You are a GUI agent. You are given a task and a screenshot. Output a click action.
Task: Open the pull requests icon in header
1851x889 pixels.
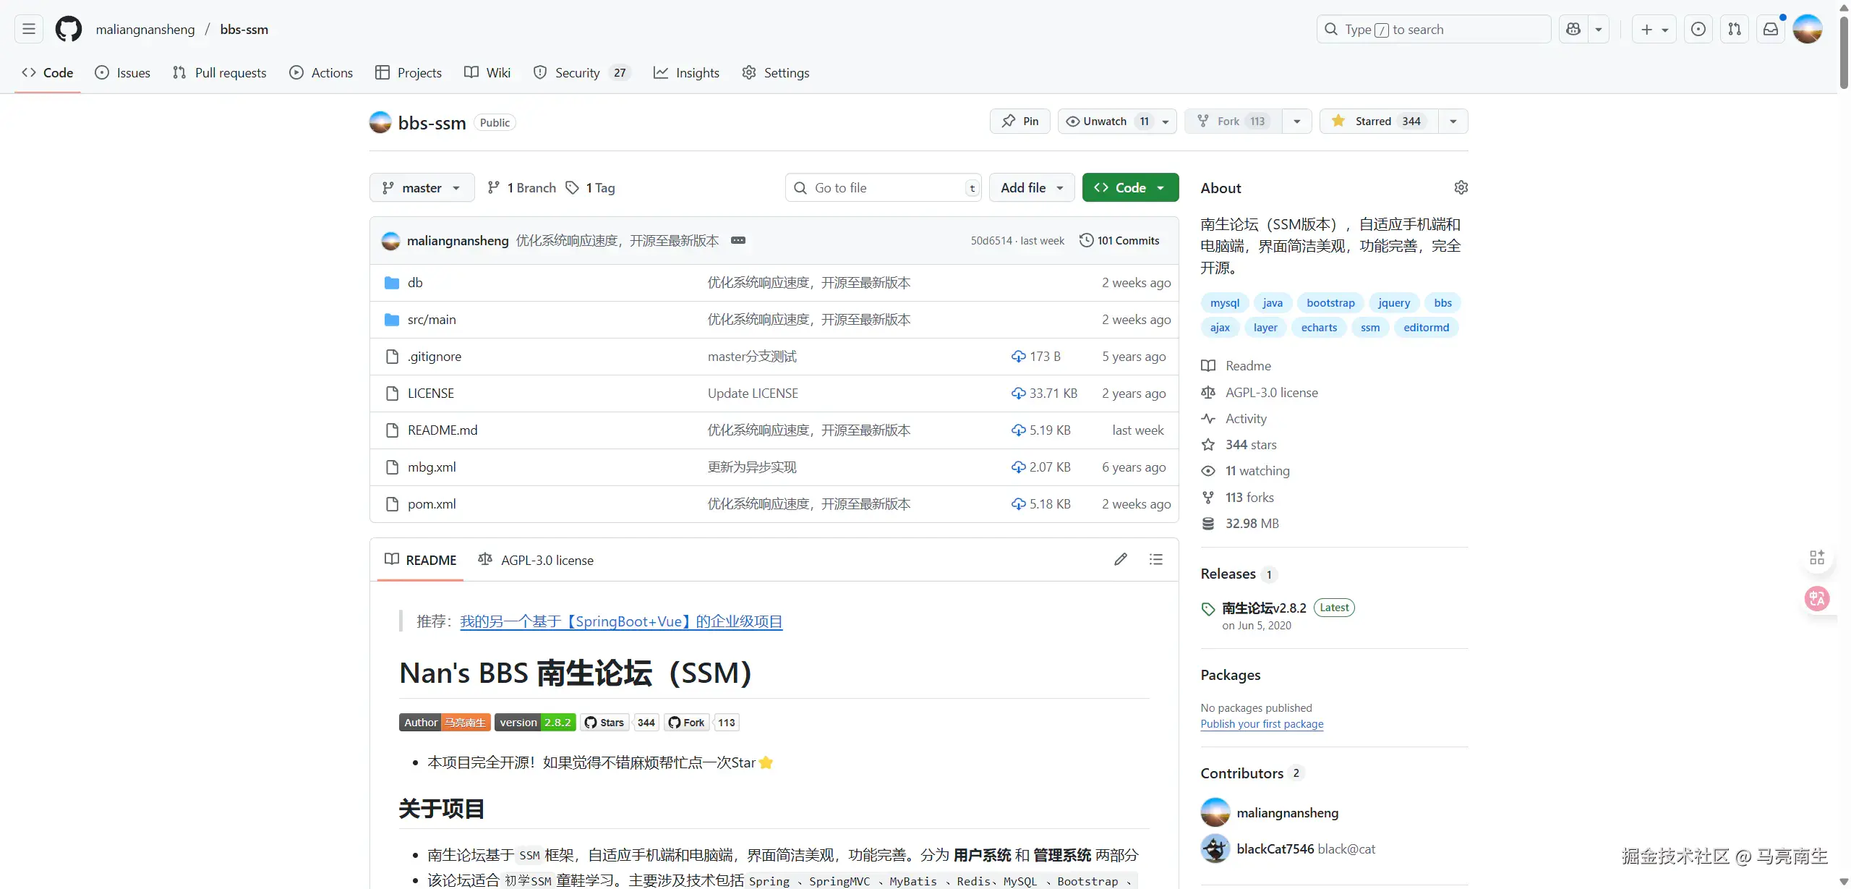point(1735,29)
